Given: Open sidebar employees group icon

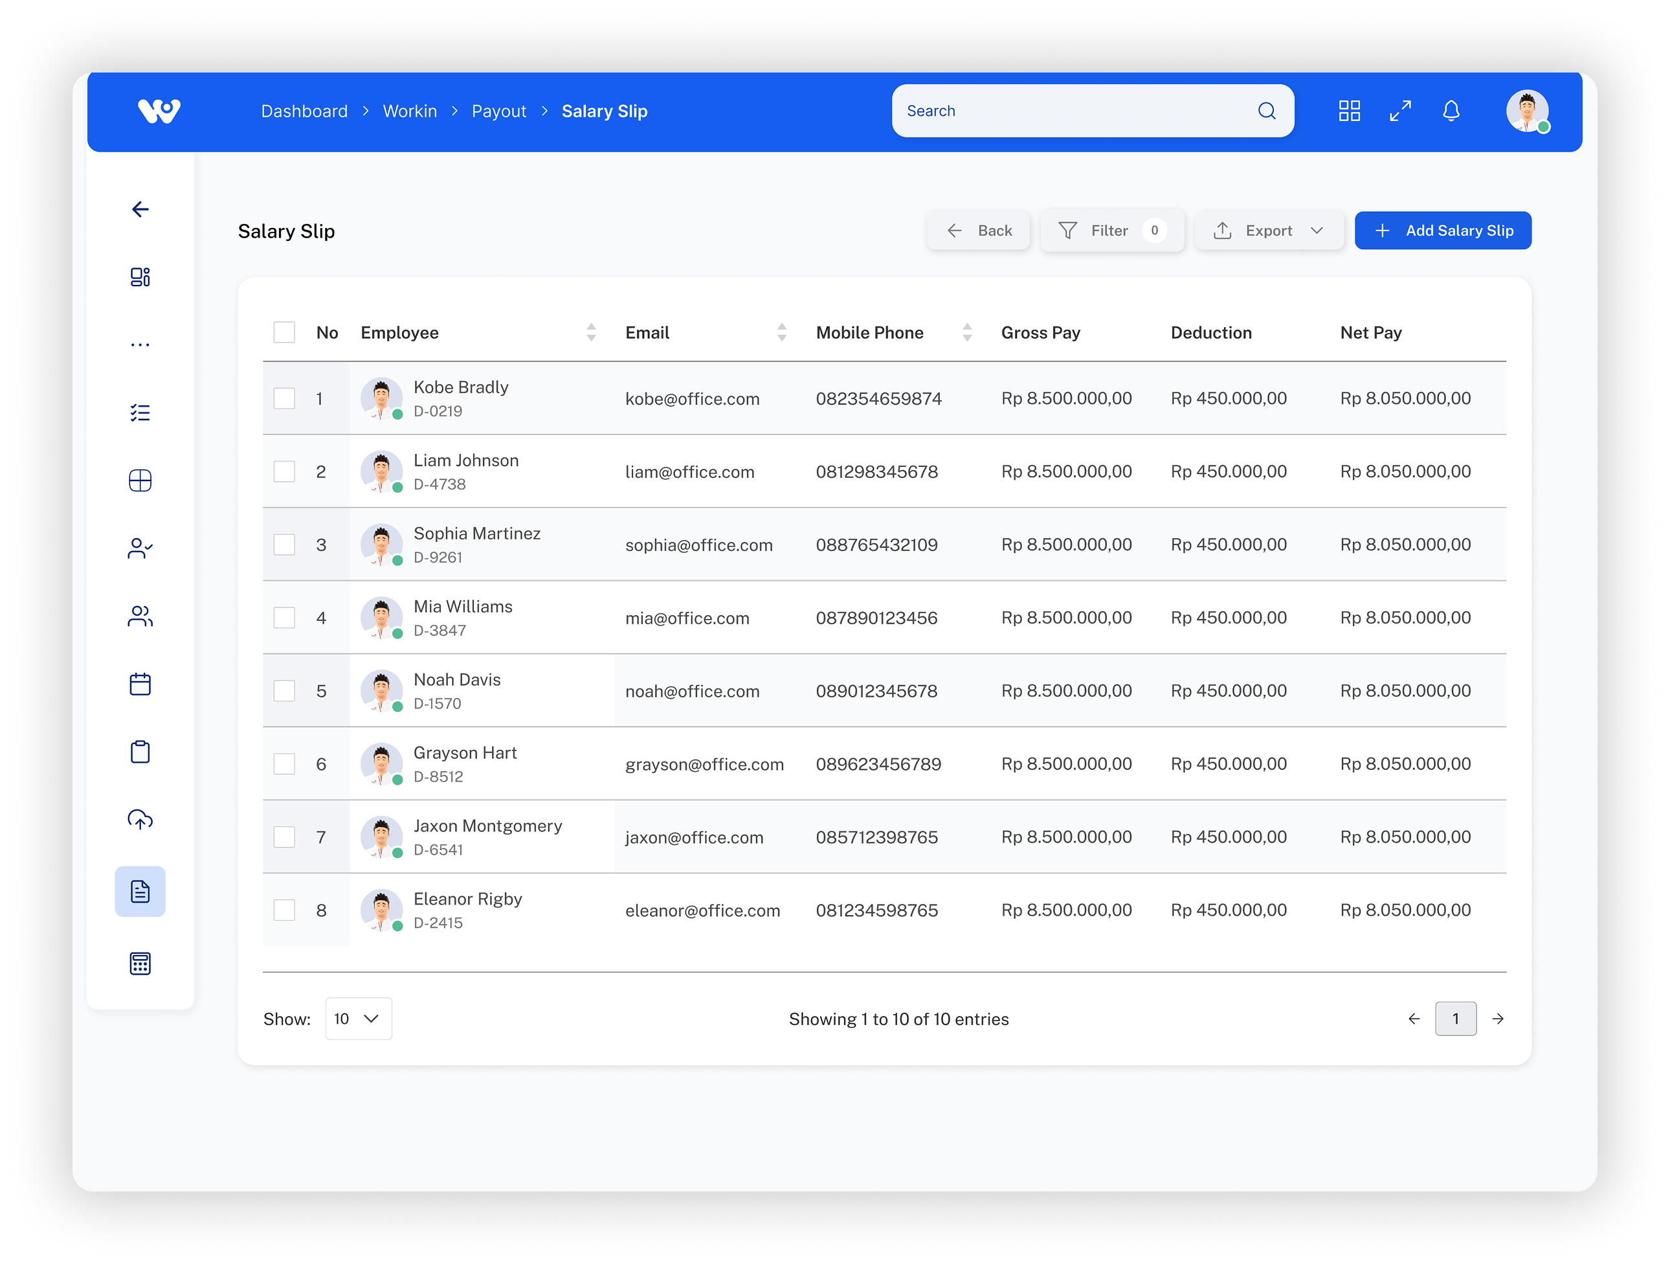Looking at the screenshot, I should pos(140,617).
